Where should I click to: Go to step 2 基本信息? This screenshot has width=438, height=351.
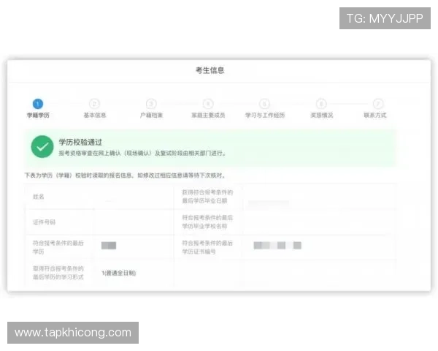(x=95, y=109)
